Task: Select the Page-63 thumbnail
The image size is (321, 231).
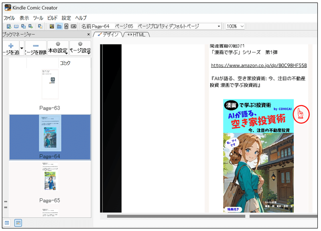Action: tap(50, 84)
